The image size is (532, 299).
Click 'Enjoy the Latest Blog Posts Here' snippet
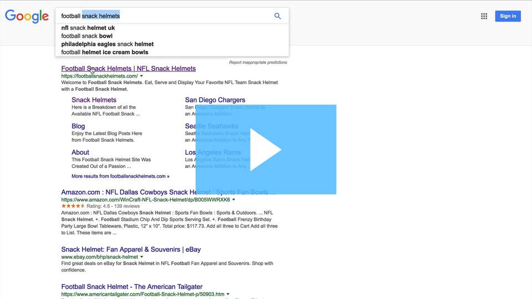click(x=107, y=133)
